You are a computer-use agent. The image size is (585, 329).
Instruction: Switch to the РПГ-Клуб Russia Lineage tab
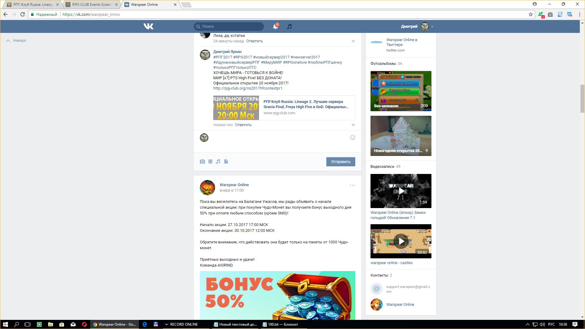(33, 5)
